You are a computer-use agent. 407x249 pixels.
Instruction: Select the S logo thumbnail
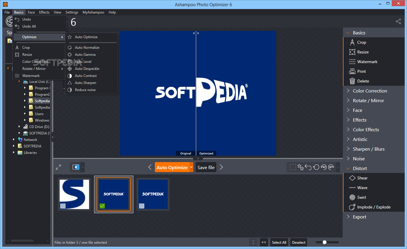[74, 194]
